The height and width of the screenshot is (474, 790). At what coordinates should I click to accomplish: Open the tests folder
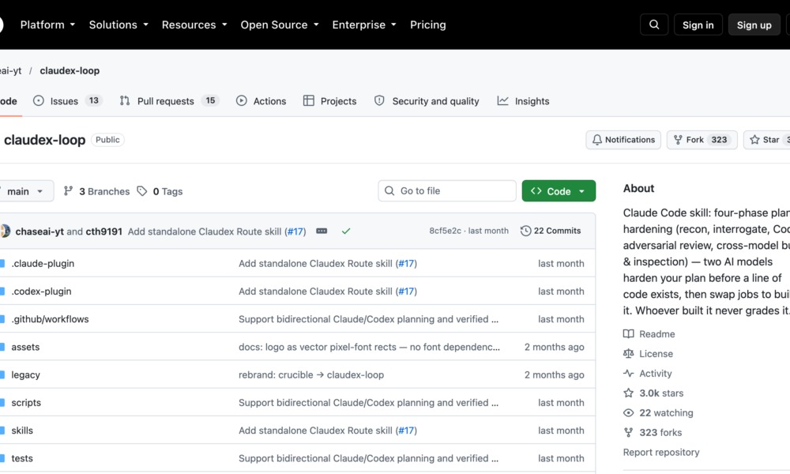[x=22, y=458]
